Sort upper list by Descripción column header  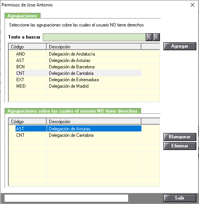pyautogui.click(x=94, y=47)
